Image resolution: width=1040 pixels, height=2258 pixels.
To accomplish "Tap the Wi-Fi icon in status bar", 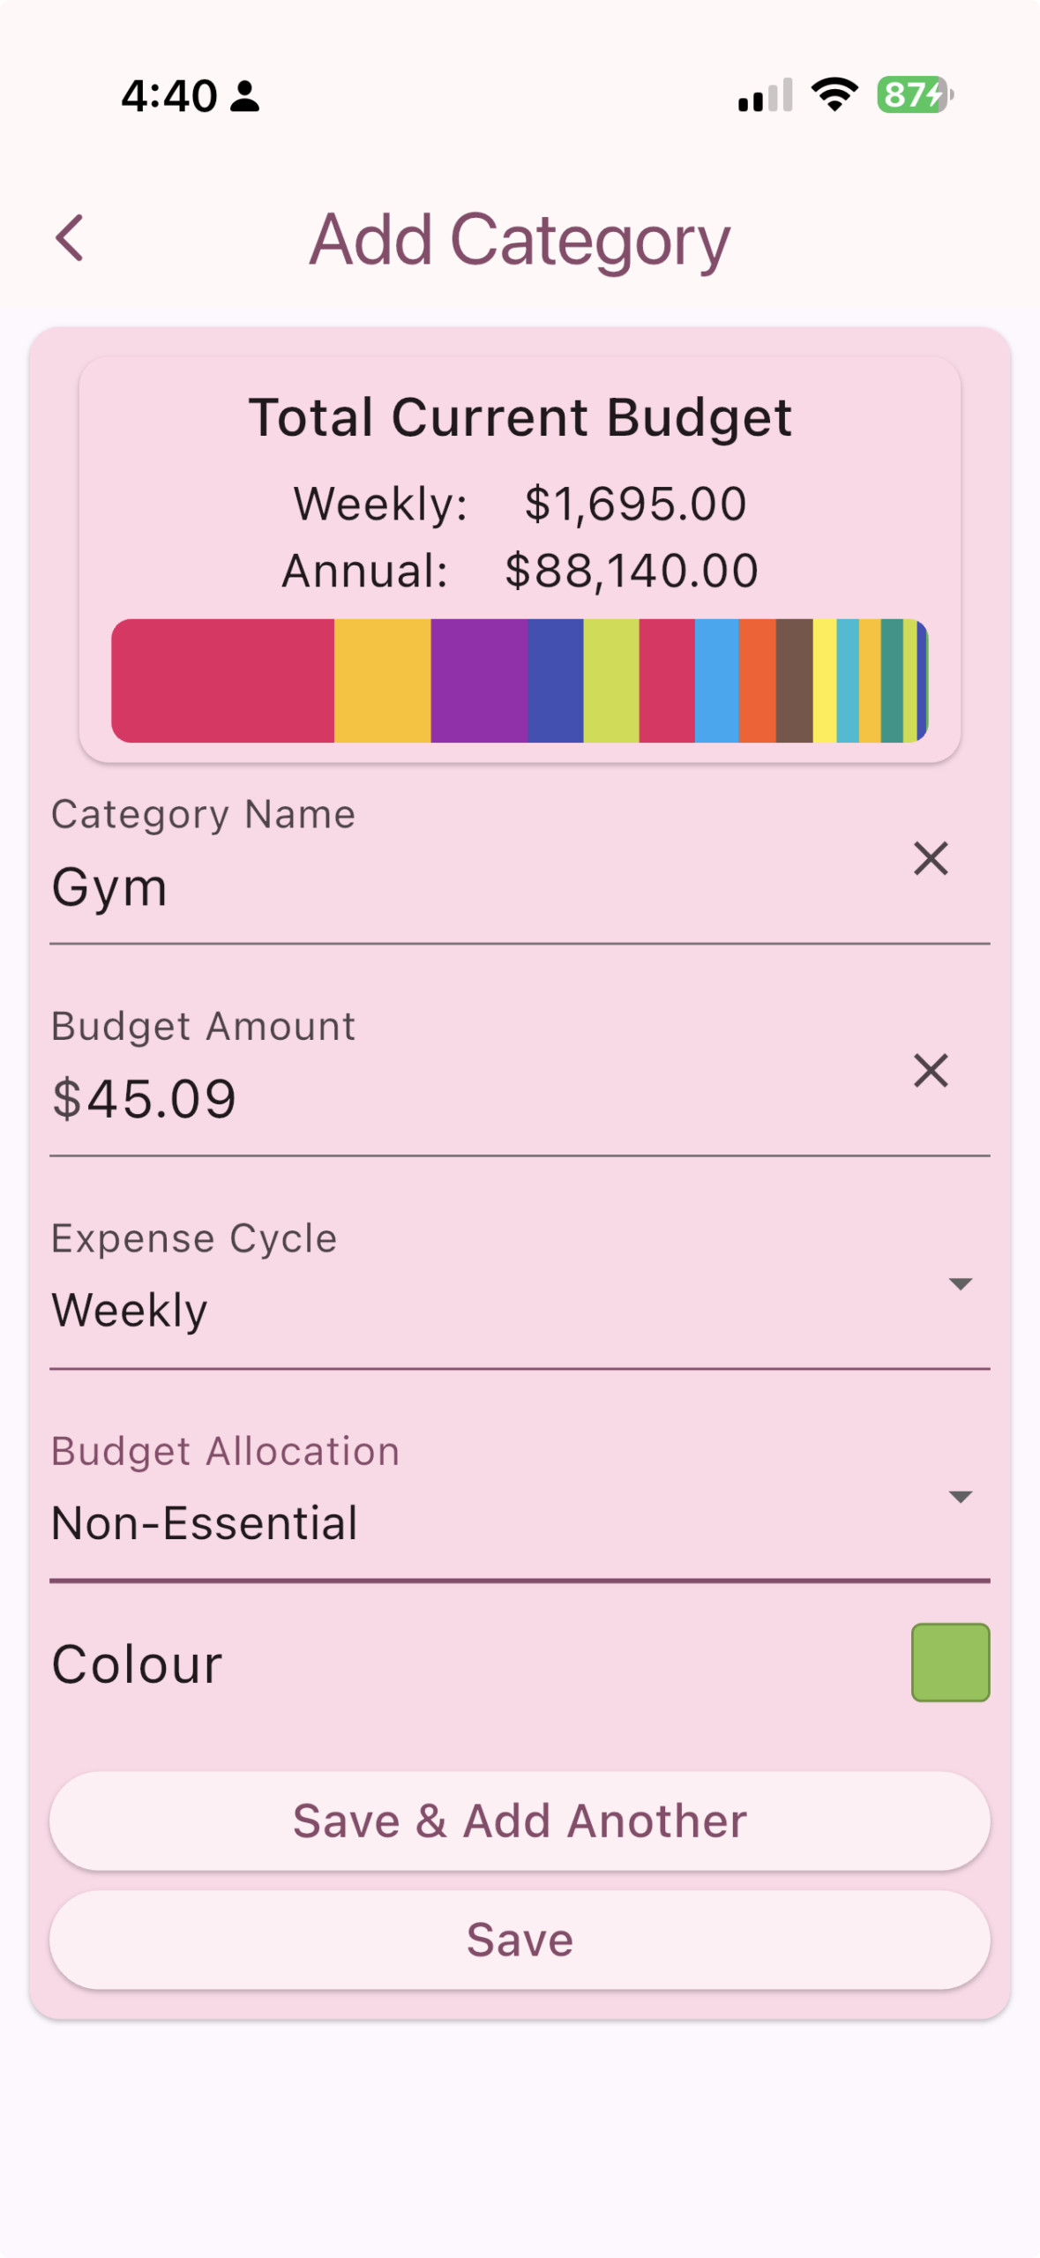I will pyautogui.click(x=834, y=94).
